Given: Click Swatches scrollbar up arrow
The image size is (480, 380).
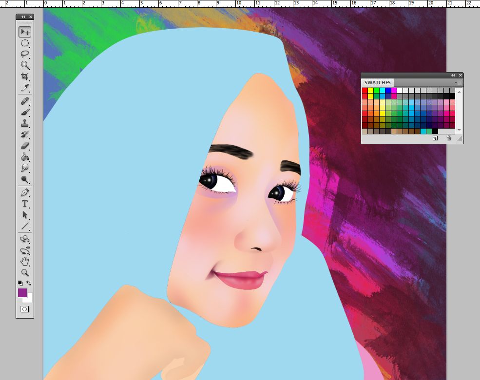Looking at the screenshot, I should tap(459, 92).
